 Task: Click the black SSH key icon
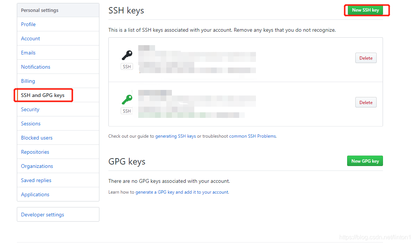[x=127, y=55]
